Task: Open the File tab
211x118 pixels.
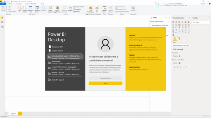Action: click(x=3, y=4)
